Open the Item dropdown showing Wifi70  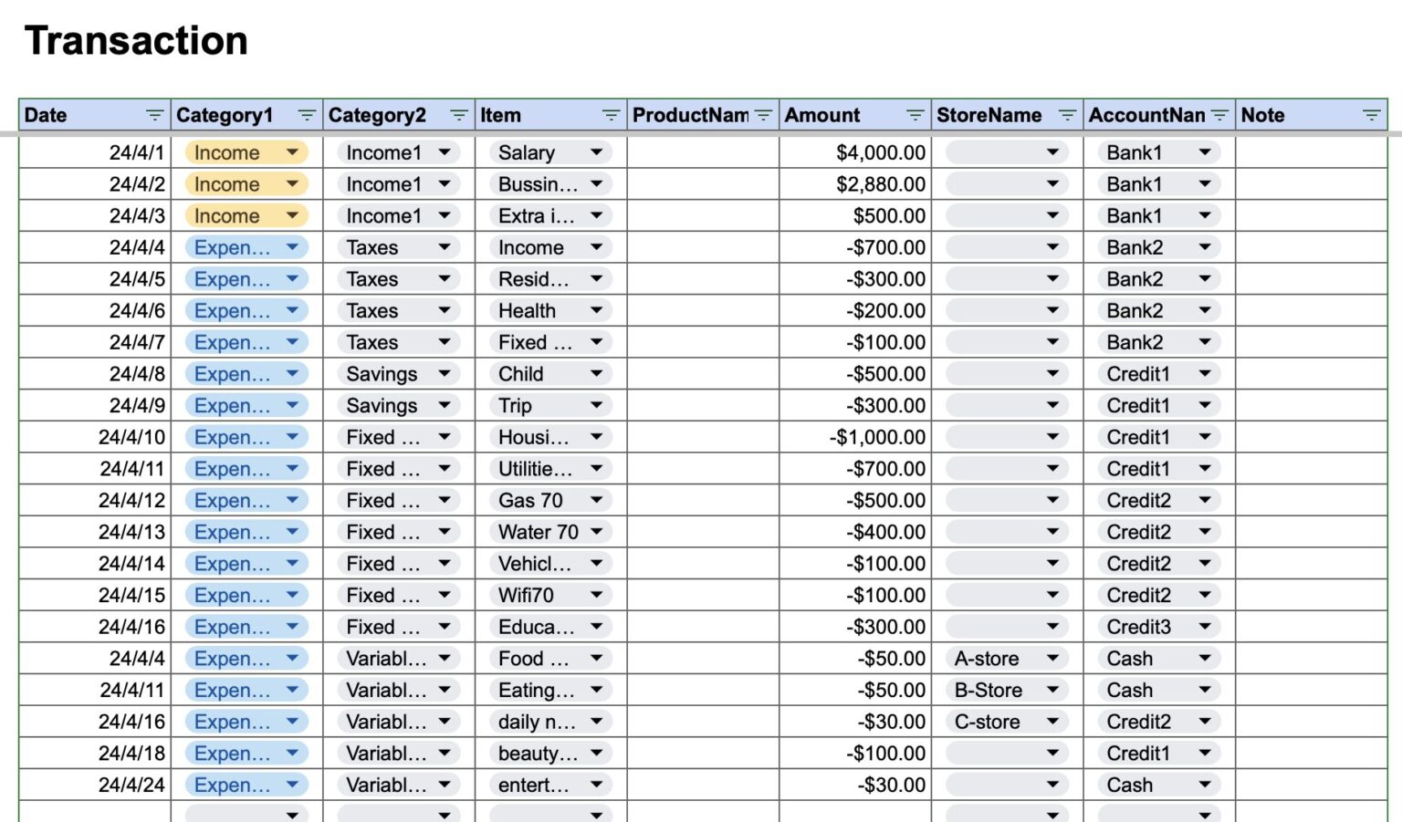[x=599, y=595]
